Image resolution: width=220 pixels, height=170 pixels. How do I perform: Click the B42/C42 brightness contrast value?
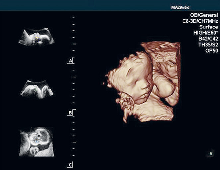tap(207, 39)
